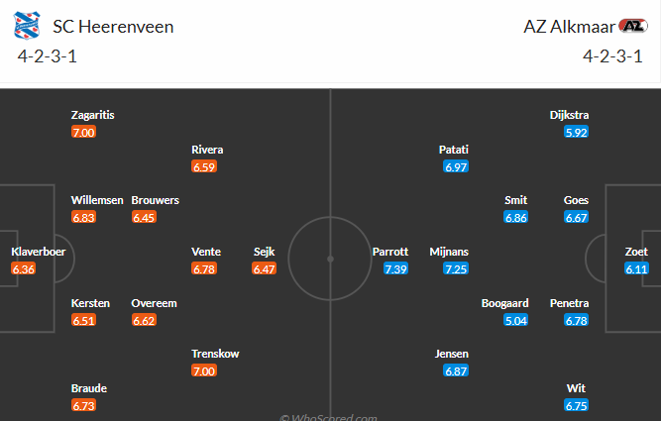Select Wit's 6.75 rating badge

(x=576, y=406)
